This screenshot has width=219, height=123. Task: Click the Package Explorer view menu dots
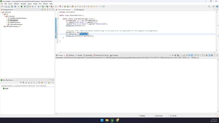pyautogui.click(x=48, y=10)
